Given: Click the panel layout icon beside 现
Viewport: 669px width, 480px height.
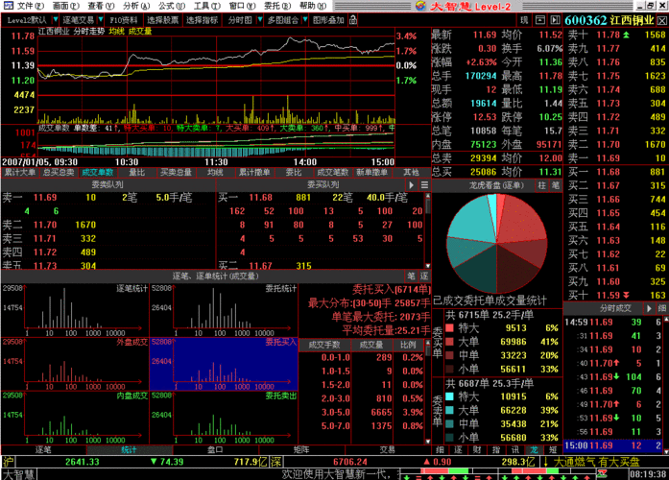Looking at the screenshot, I should point(540,20).
